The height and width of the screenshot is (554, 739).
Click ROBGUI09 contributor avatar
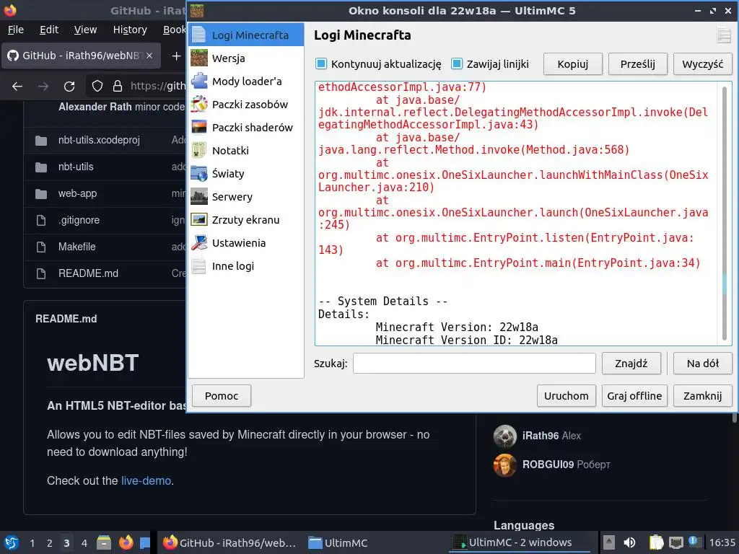click(x=504, y=465)
